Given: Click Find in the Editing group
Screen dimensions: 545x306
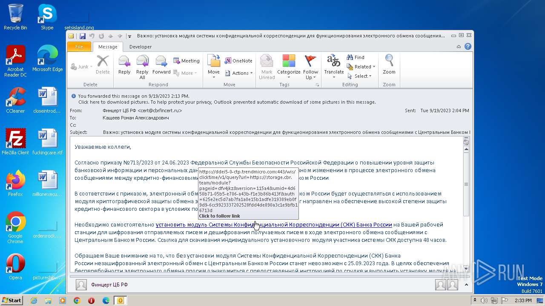Looking at the screenshot, I should (356, 57).
